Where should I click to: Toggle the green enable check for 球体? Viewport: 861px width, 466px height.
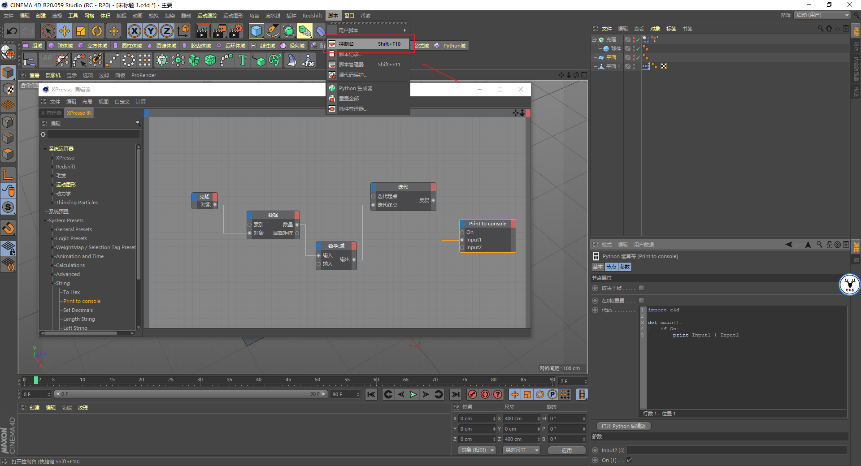point(638,48)
